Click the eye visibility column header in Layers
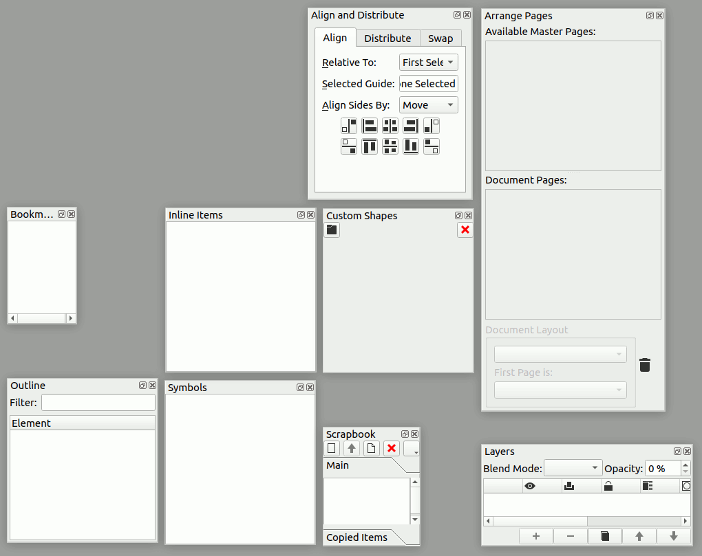Screen dimensions: 702x556 click(x=530, y=487)
